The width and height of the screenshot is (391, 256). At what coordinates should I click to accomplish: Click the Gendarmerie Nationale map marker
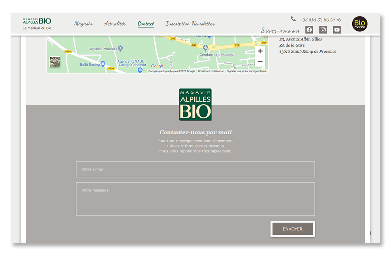(x=205, y=48)
